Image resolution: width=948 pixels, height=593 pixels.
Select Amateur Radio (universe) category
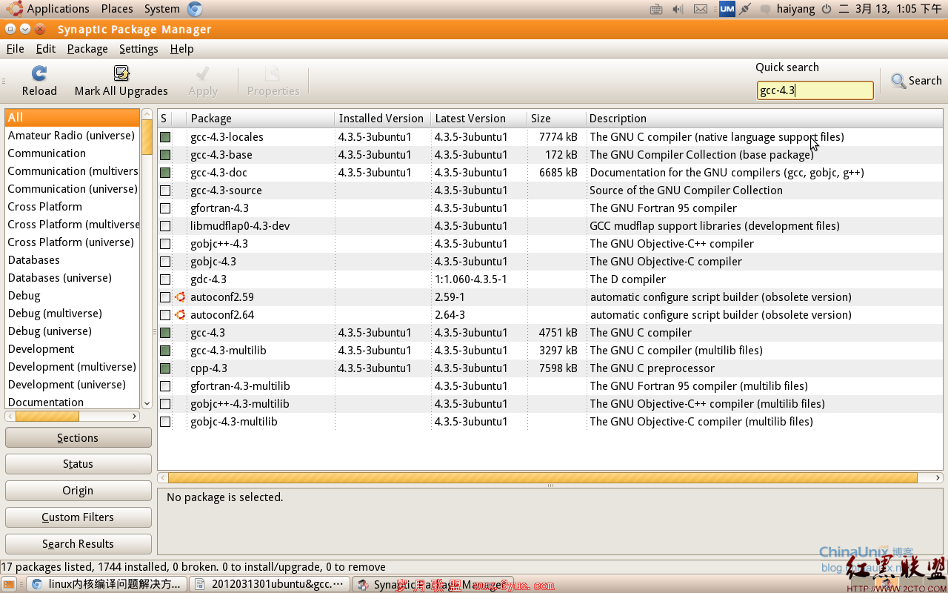pos(72,136)
